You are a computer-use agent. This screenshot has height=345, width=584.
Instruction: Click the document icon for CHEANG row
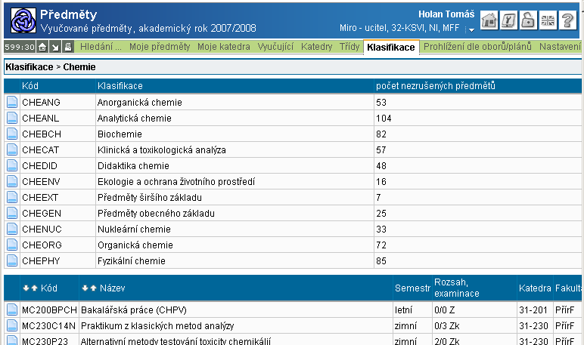pos(11,102)
